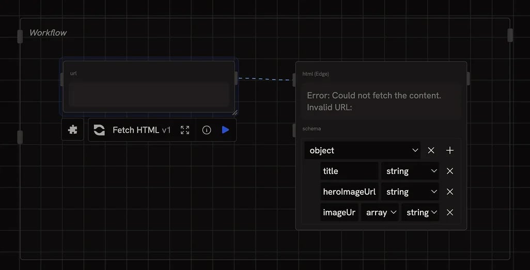Screen dimensions: 530x270
Task: Open the Fetch HTML info icon
Action: click(x=207, y=130)
